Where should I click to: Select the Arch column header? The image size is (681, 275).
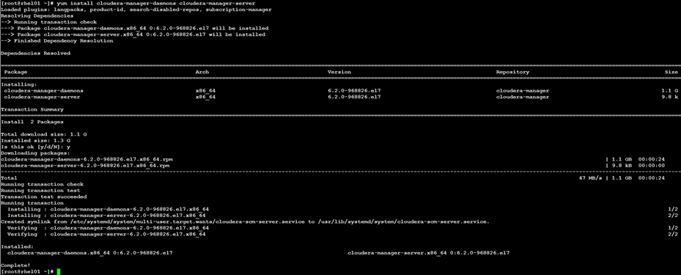point(202,72)
